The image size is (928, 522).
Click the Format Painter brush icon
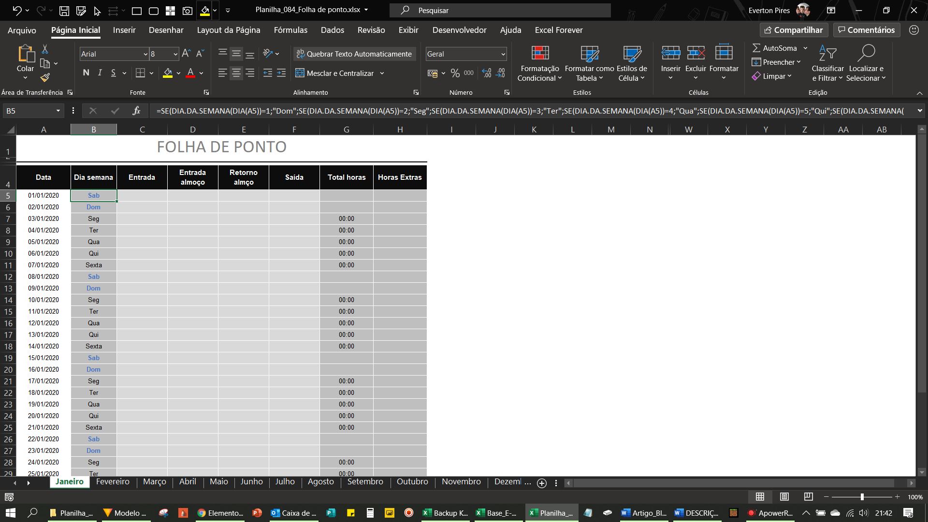[45, 77]
